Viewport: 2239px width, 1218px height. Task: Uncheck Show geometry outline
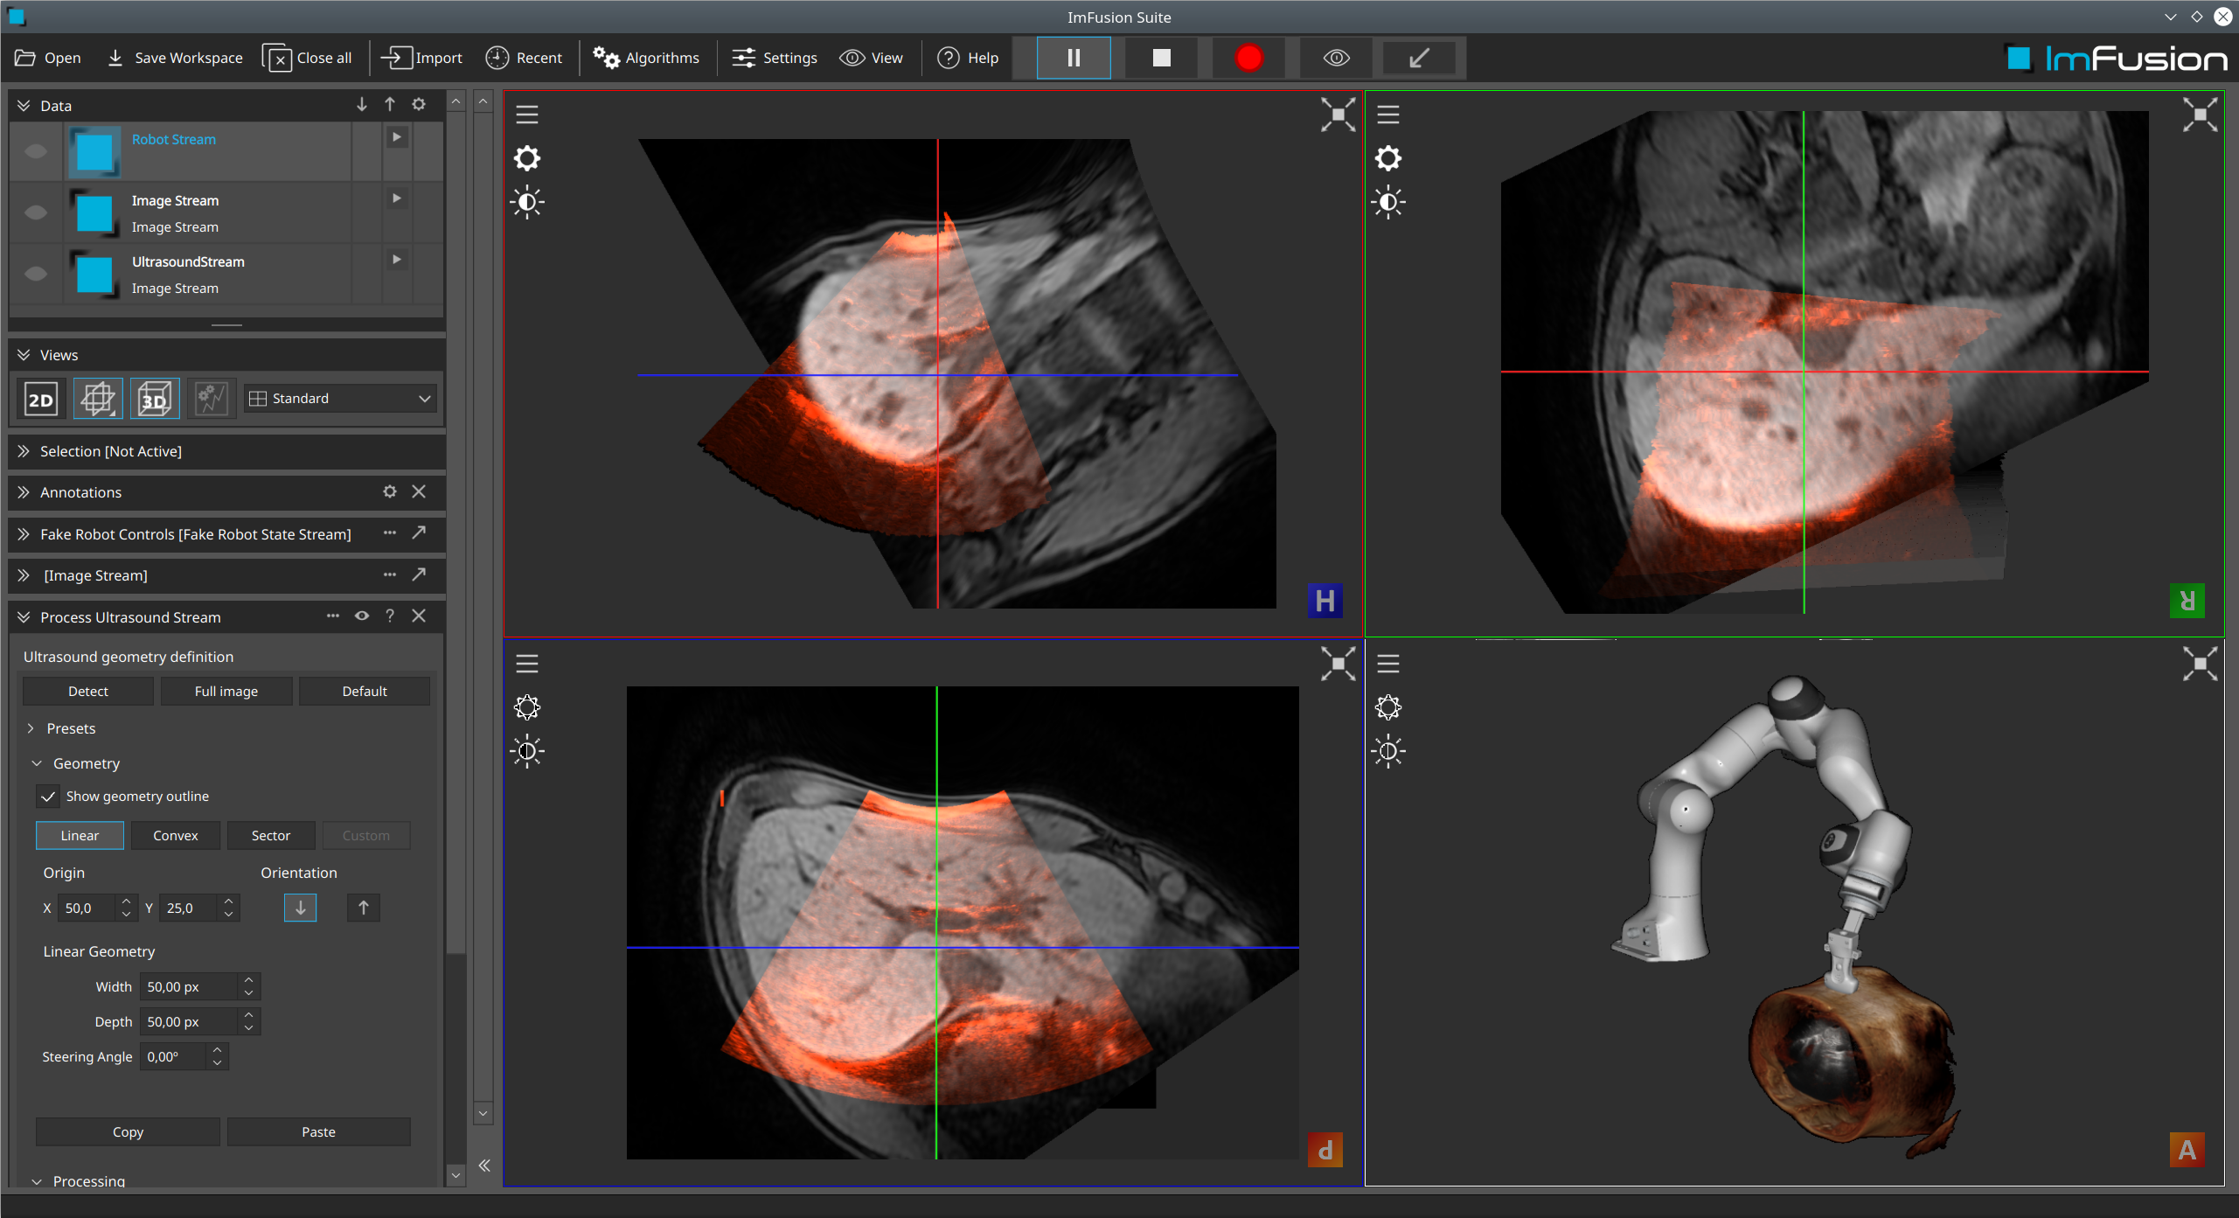(x=48, y=797)
